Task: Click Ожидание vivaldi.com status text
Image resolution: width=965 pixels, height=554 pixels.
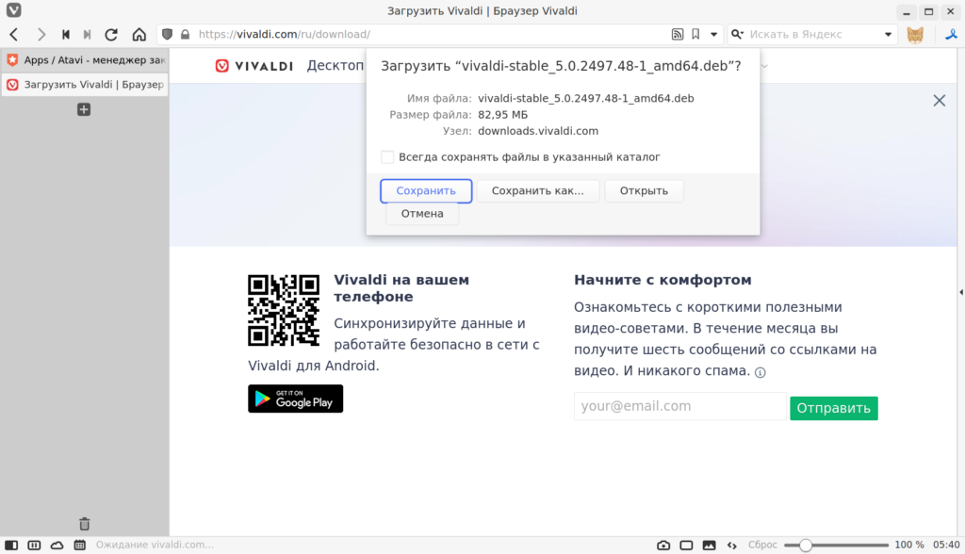Action: 155,545
